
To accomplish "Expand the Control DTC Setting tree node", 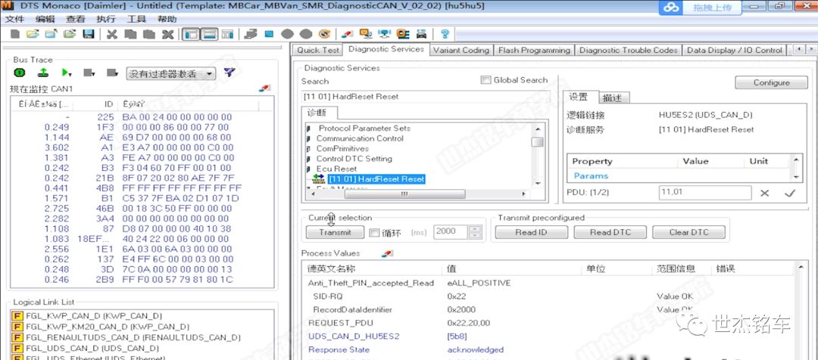I will pos(309,159).
